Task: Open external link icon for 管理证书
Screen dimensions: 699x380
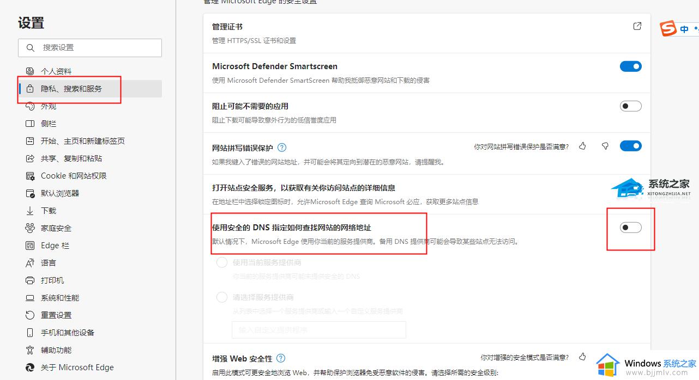Action: click(637, 26)
